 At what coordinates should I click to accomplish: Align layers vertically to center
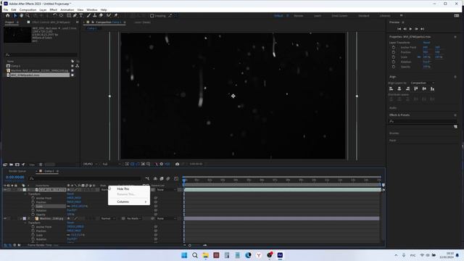pyautogui.click(x=424, y=88)
